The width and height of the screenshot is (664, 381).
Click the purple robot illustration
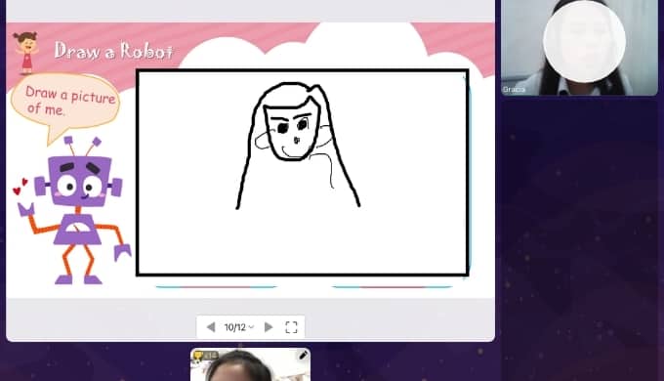75,211
